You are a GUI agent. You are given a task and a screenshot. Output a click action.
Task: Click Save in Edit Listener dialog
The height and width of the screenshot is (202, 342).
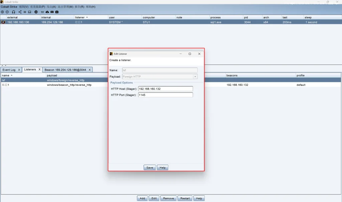[150, 168]
